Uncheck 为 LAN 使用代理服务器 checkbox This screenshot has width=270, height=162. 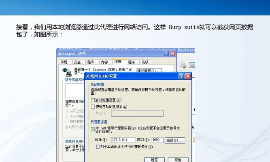click(x=93, y=129)
